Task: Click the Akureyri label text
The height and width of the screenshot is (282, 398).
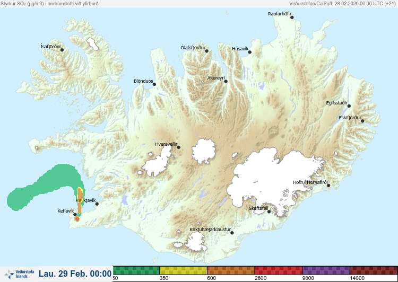Action: coord(216,78)
